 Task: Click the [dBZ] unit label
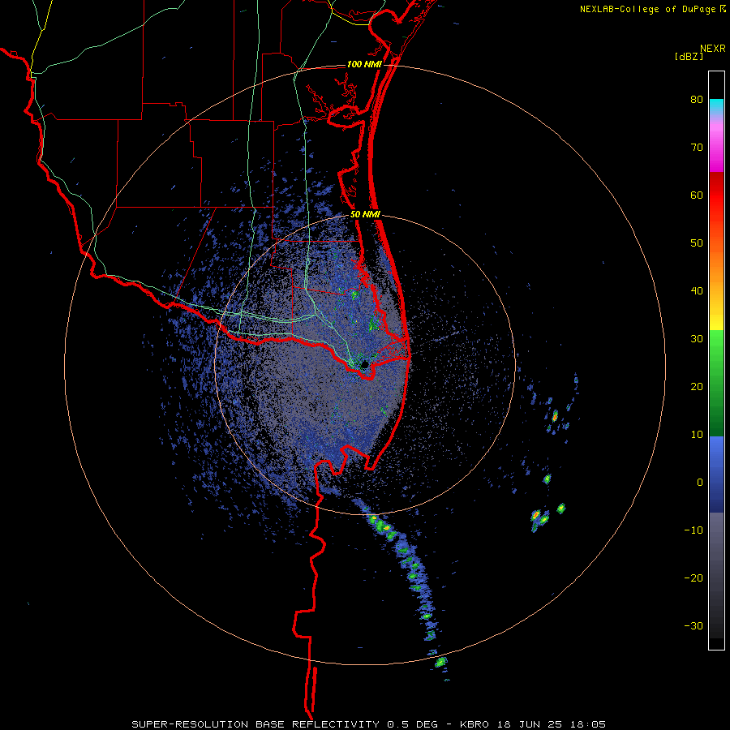[689, 56]
